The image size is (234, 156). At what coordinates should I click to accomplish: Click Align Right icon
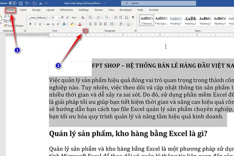[100, 24]
